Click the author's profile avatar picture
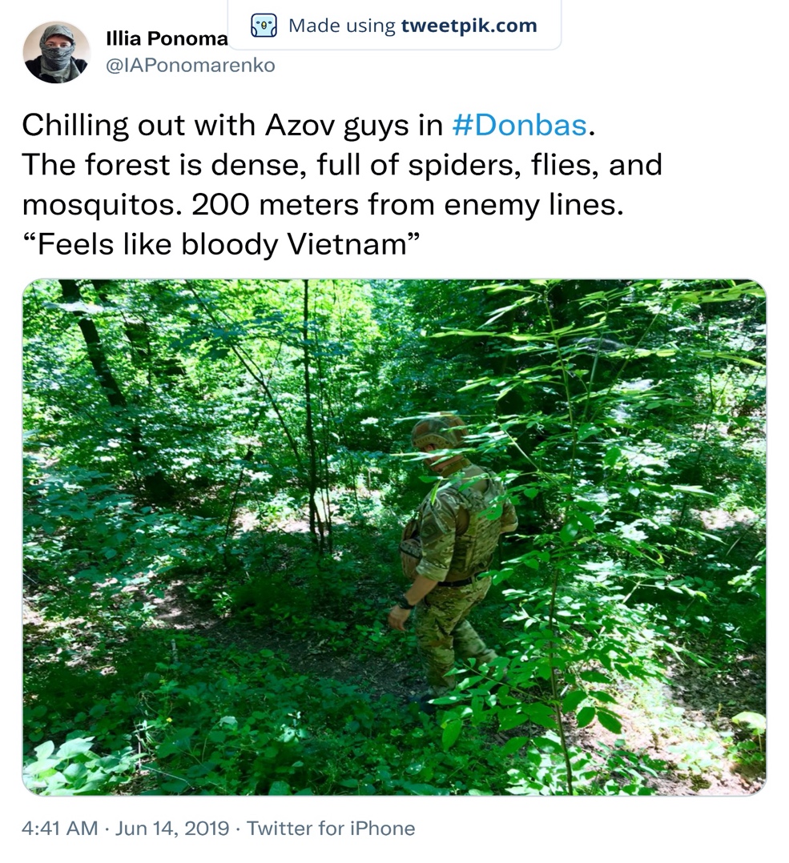The width and height of the screenshot is (789, 863). [x=56, y=52]
